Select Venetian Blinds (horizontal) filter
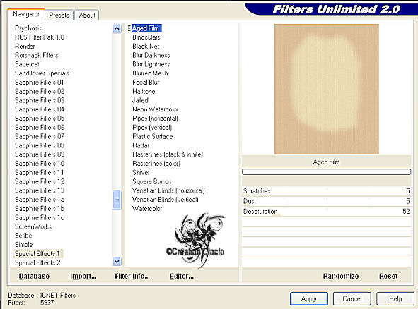This screenshot has width=418, height=309. tap(168, 190)
